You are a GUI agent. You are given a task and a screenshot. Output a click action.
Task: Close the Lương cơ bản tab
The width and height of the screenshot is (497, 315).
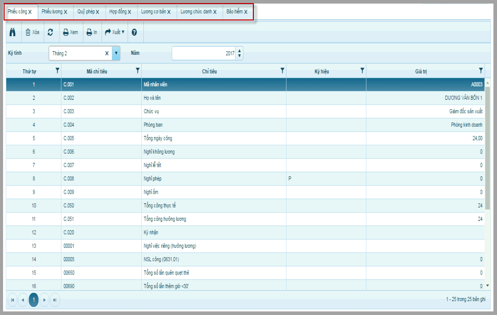[x=169, y=12]
